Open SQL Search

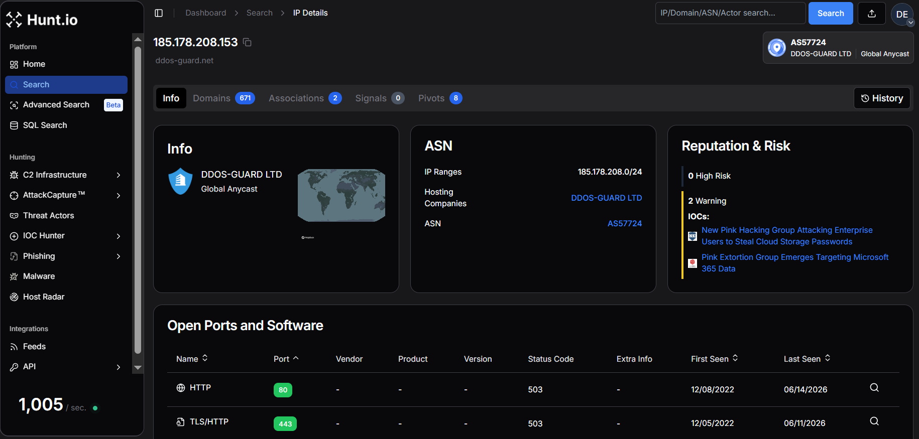[66, 125]
